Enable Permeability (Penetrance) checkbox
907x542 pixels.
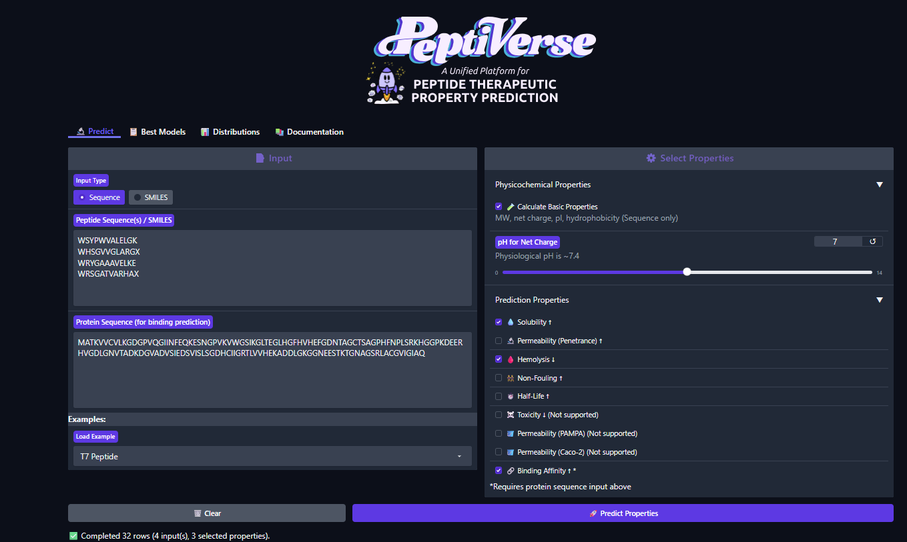pos(499,341)
